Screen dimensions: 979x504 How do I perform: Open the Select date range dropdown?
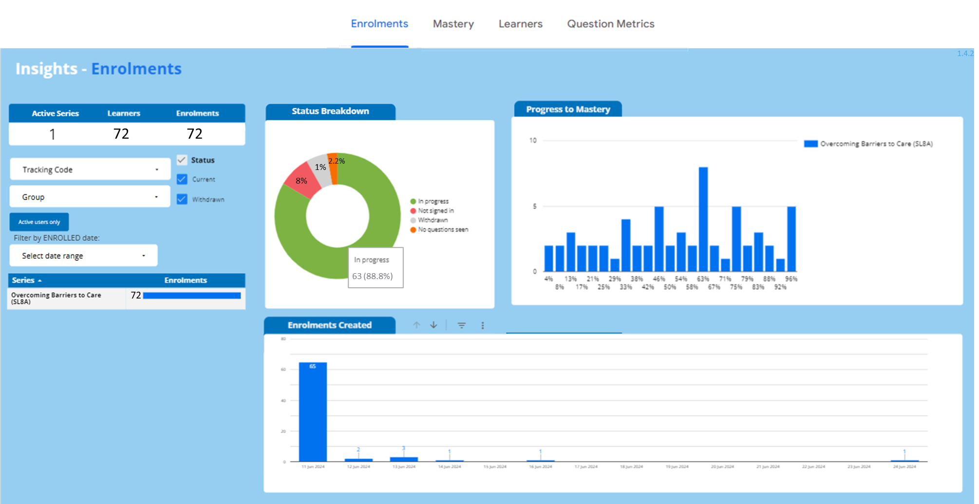(x=83, y=256)
